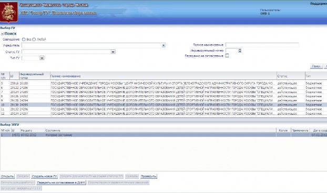The height and width of the screenshot is (193, 327).
Task: Sort by the Id column in the ГУ table
Action: 14,76
